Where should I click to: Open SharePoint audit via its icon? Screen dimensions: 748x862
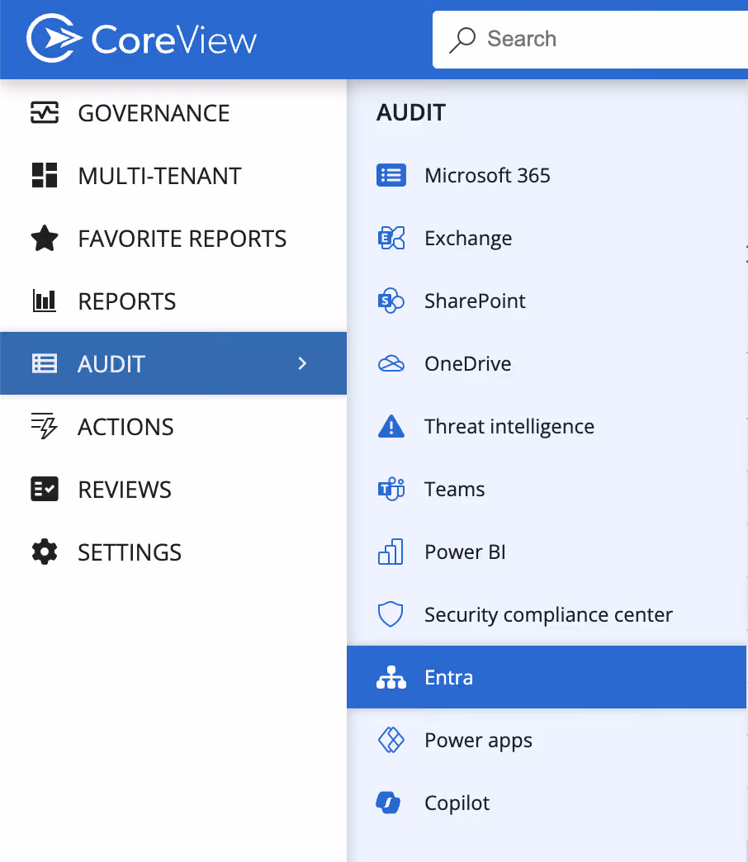point(391,301)
